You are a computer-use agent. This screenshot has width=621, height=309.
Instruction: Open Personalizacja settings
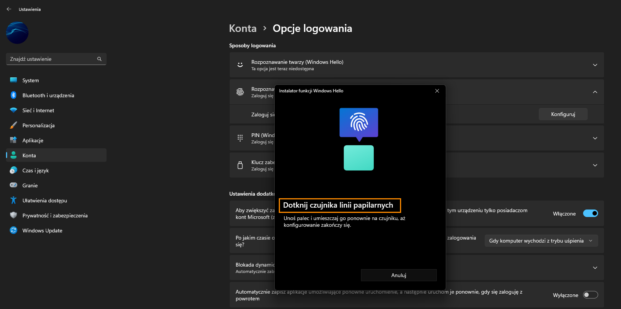click(x=56, y=125)
